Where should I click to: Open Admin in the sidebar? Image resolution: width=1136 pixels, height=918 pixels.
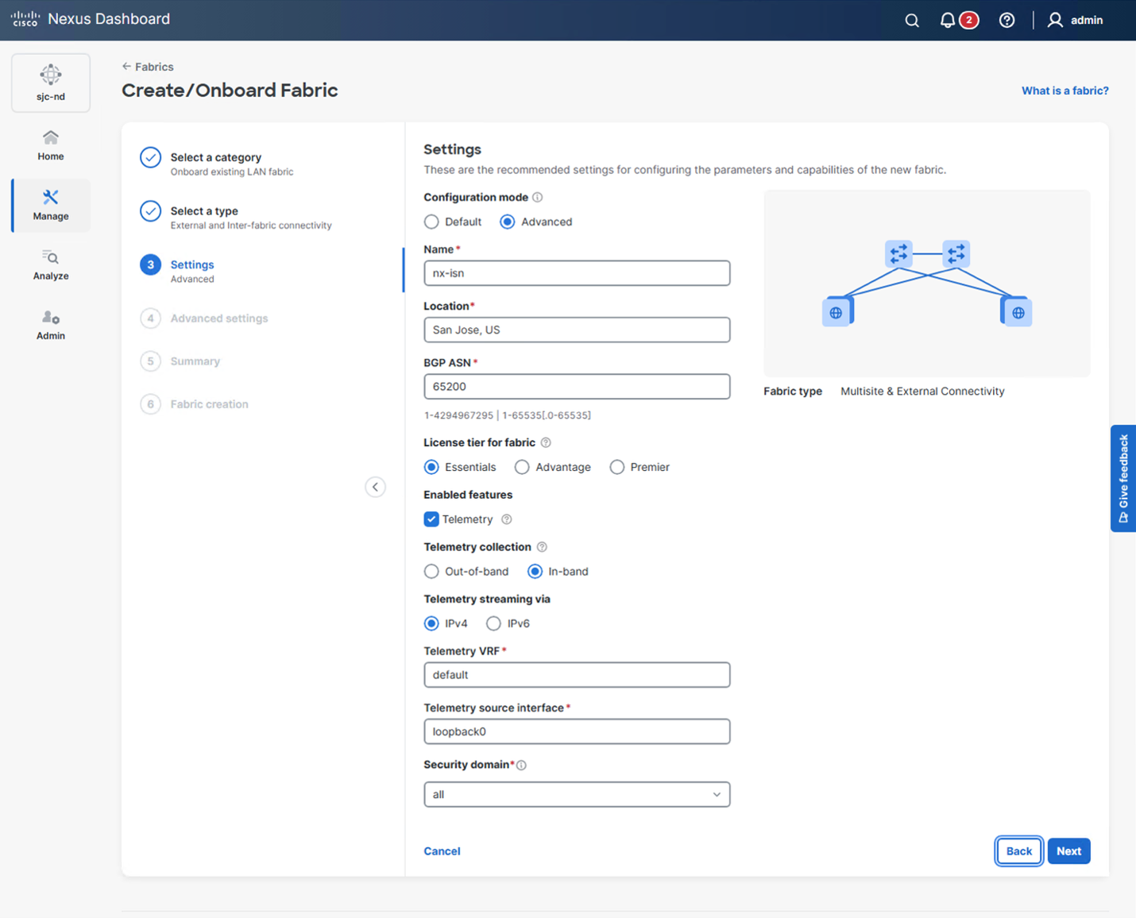51,325
